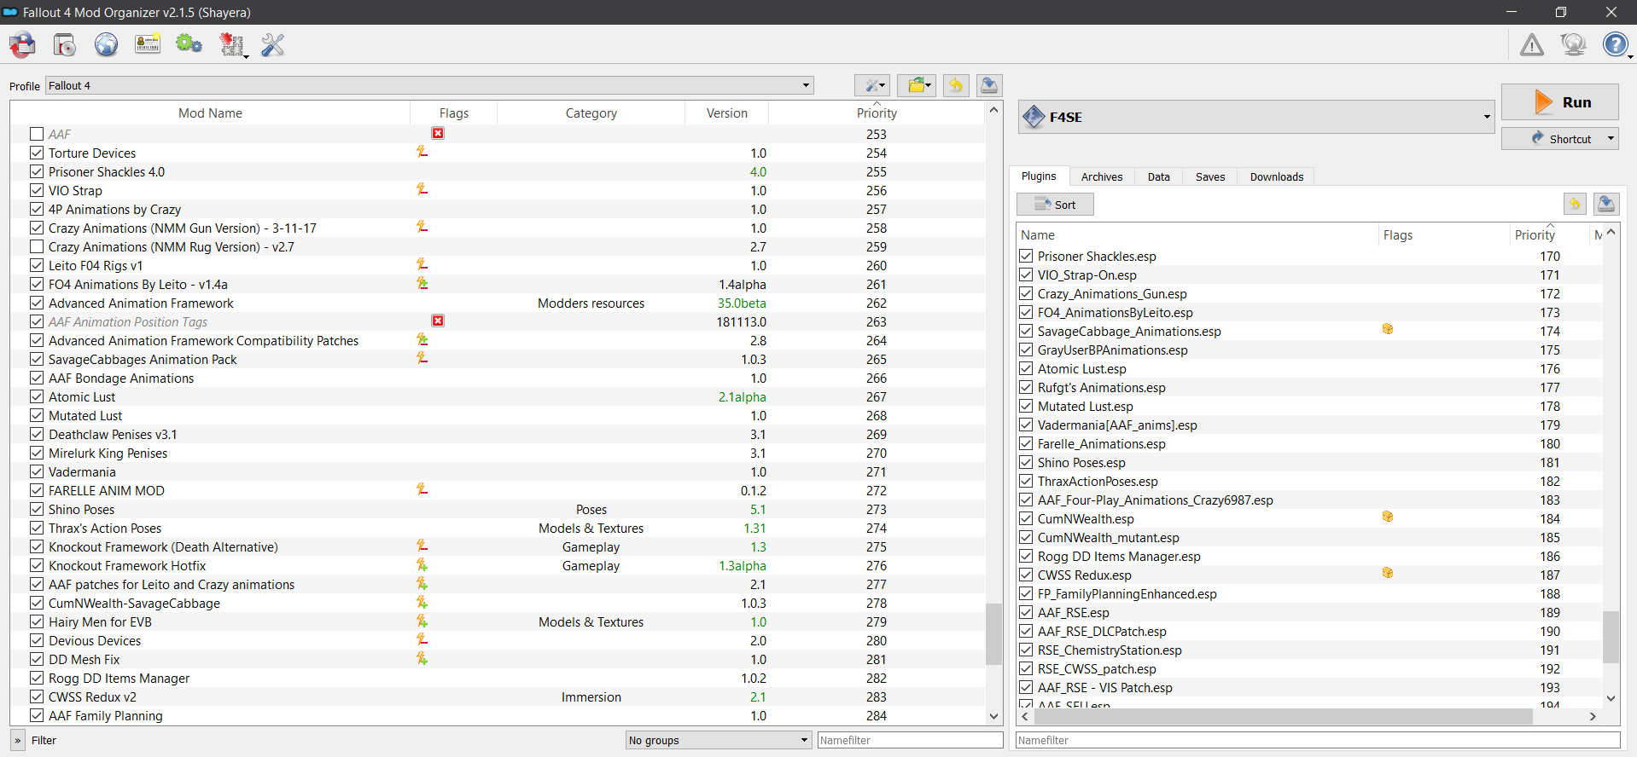Click the conflict flag on Torture Devices row
1637x757 pixels.
[422, 152]
